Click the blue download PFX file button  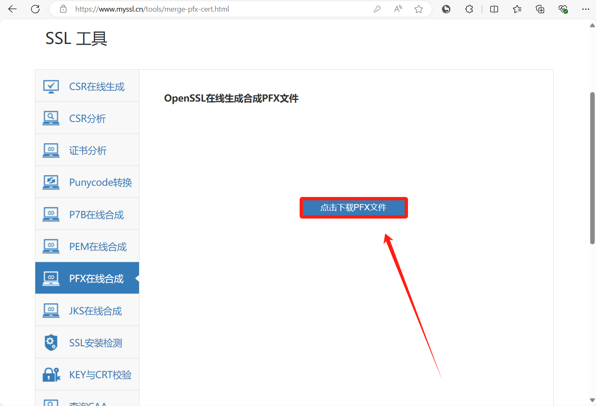pyautogui.click(x=354, y=208)
